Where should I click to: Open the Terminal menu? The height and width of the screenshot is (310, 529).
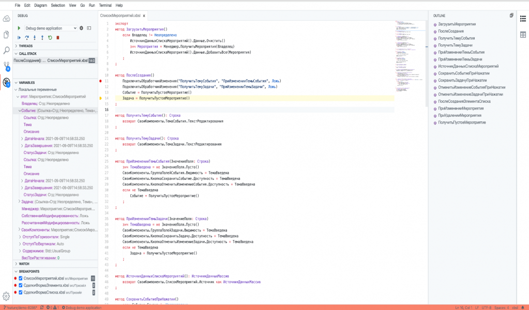pos(104,5)
